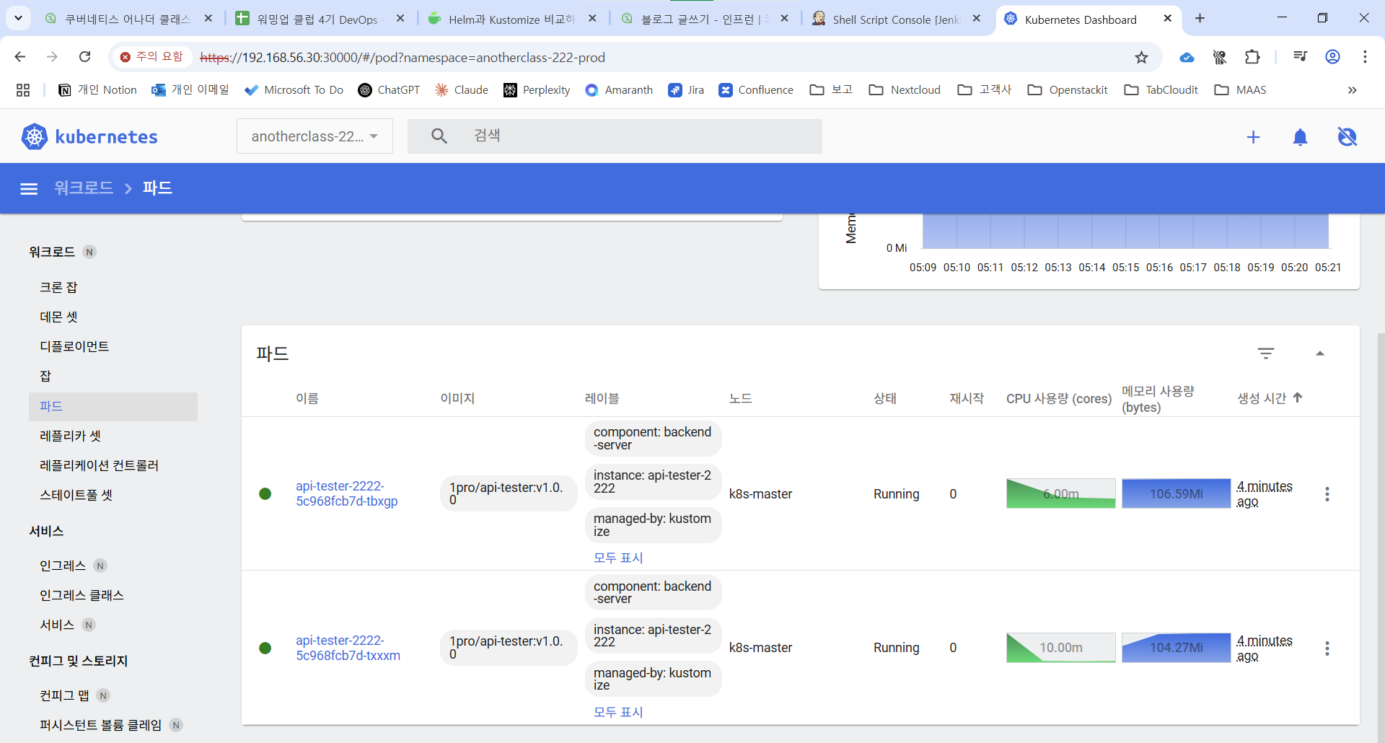Open a new browser tab

click(1200, 19)
